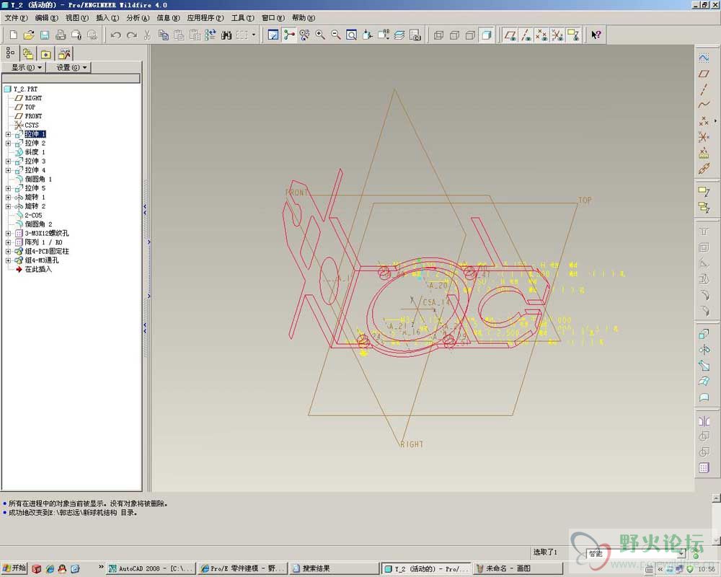Copy the selected feature

(x=163, y=35)
